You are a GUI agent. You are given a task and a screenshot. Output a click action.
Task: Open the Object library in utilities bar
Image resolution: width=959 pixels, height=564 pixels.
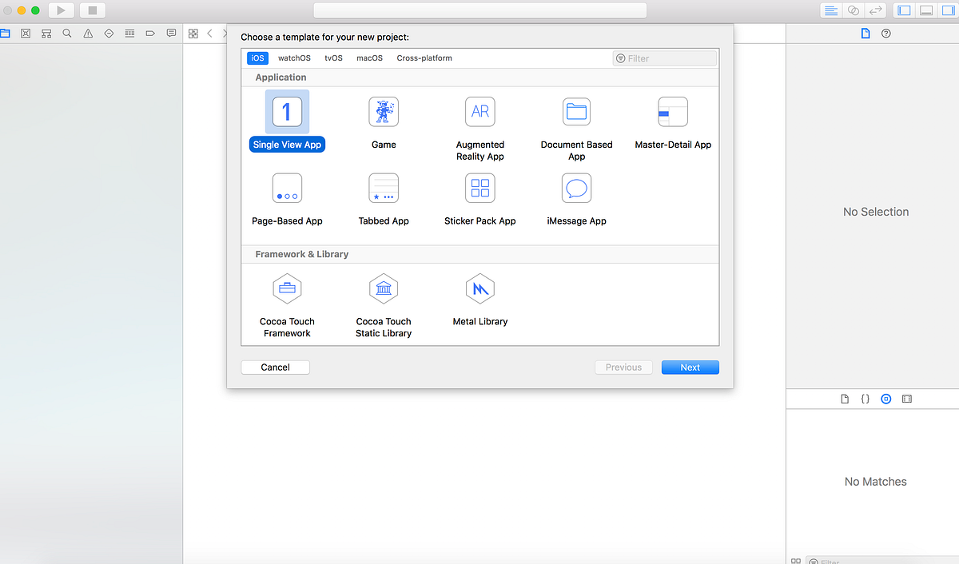coord(885,398)
